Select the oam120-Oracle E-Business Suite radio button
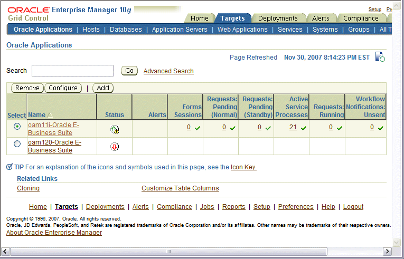The width and height of the screenshot is (404, 259). click(x=17, y=143)
